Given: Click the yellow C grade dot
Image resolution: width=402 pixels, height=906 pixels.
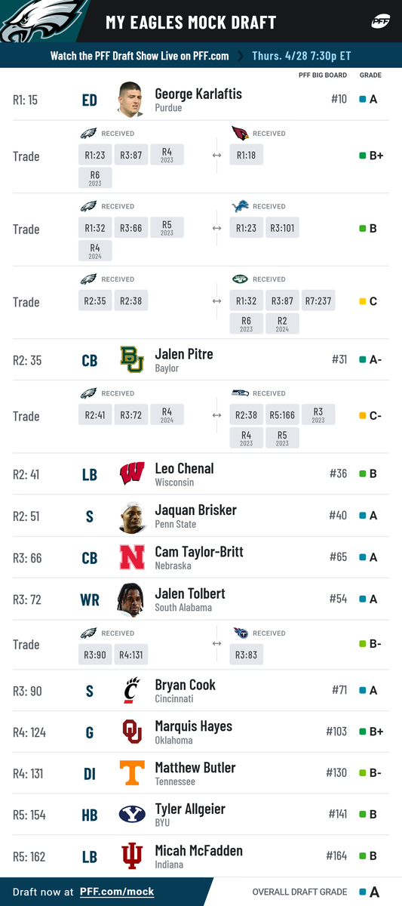Looking at the screenshot, I should 363,302.
